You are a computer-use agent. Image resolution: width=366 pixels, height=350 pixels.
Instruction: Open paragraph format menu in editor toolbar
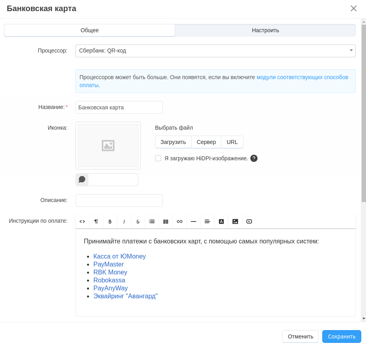(96, 222)
